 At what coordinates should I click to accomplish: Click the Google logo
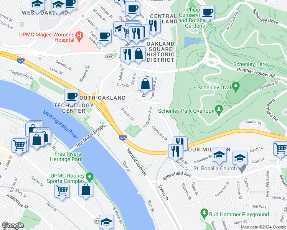pos(13,225)
